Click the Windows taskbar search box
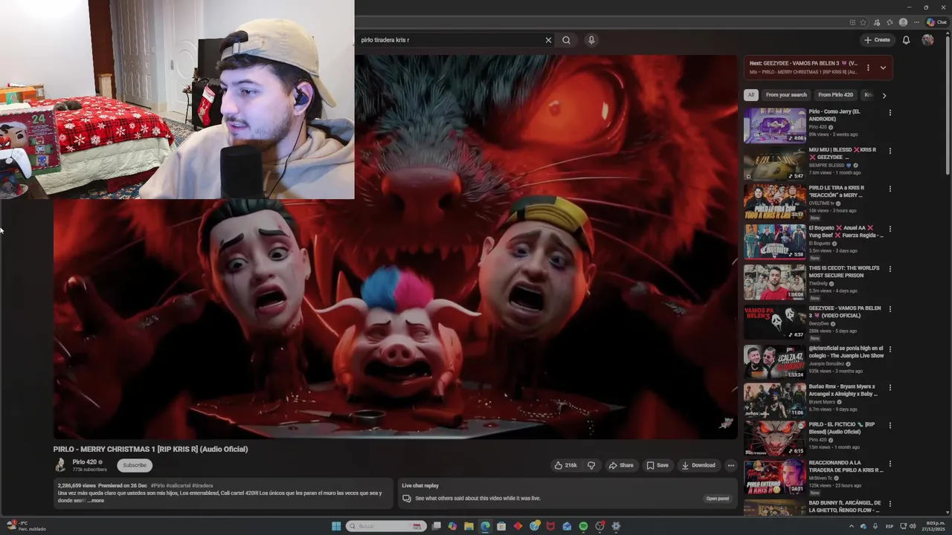Screen dimensions: 952x535 [387, 526]
